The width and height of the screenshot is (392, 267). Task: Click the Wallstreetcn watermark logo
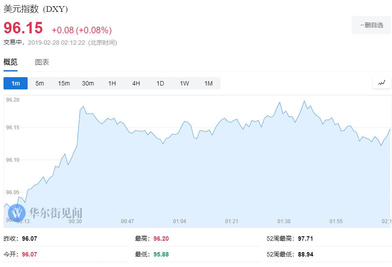coord(18,214)
